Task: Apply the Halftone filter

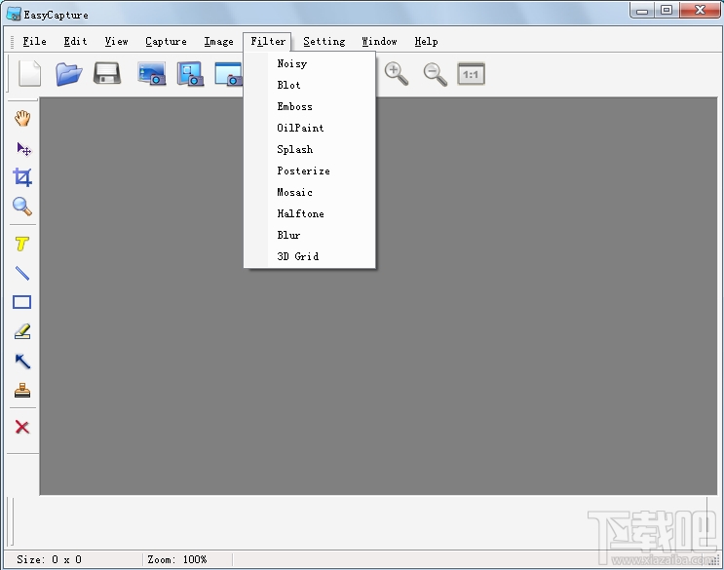Action: 309,213
